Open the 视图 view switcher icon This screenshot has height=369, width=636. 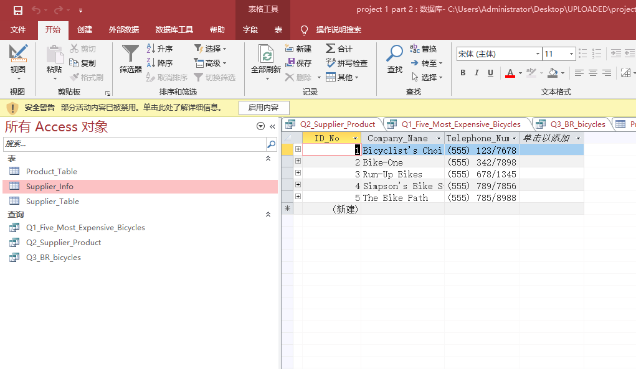18,53
